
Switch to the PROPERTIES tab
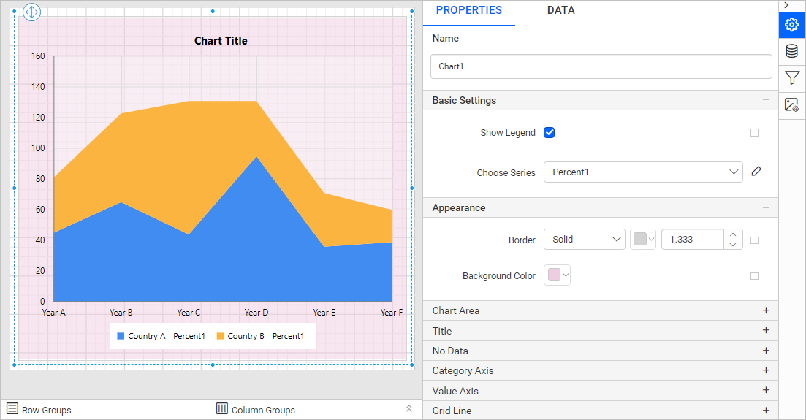469,11
